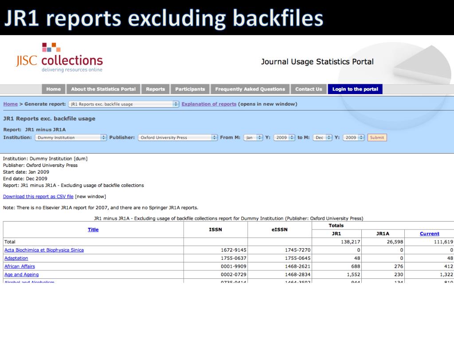Open About the Statistics Portal tab
Screen dimensions: 454x341
(x=103, y=89)
